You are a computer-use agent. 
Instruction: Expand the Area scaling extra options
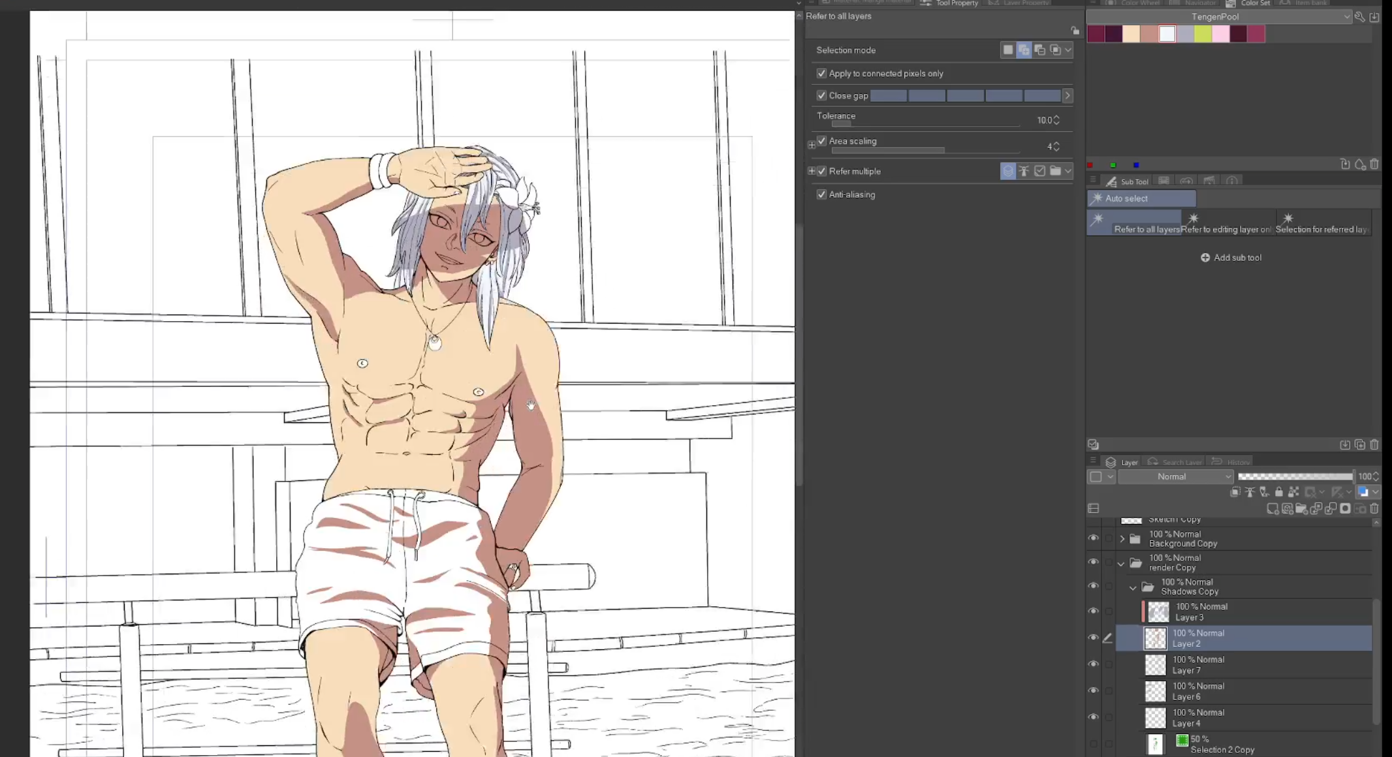pyautogui.click(x=812, y=145)
